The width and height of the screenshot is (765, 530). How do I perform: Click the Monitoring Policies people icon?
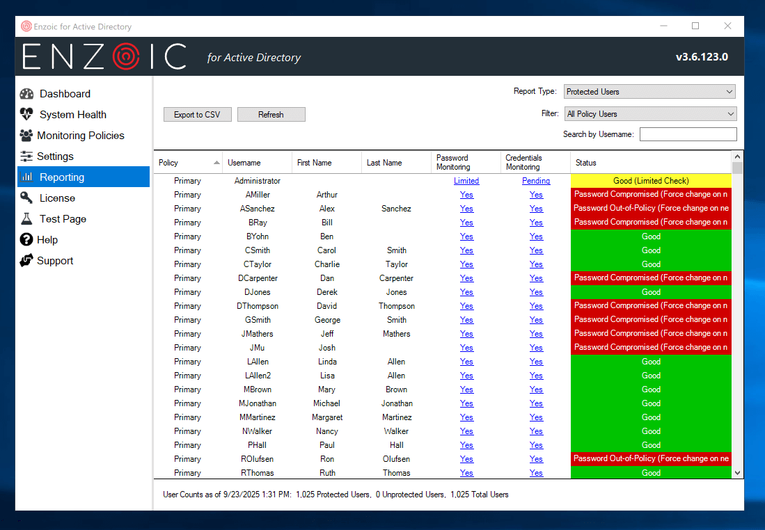coord(26,136)
